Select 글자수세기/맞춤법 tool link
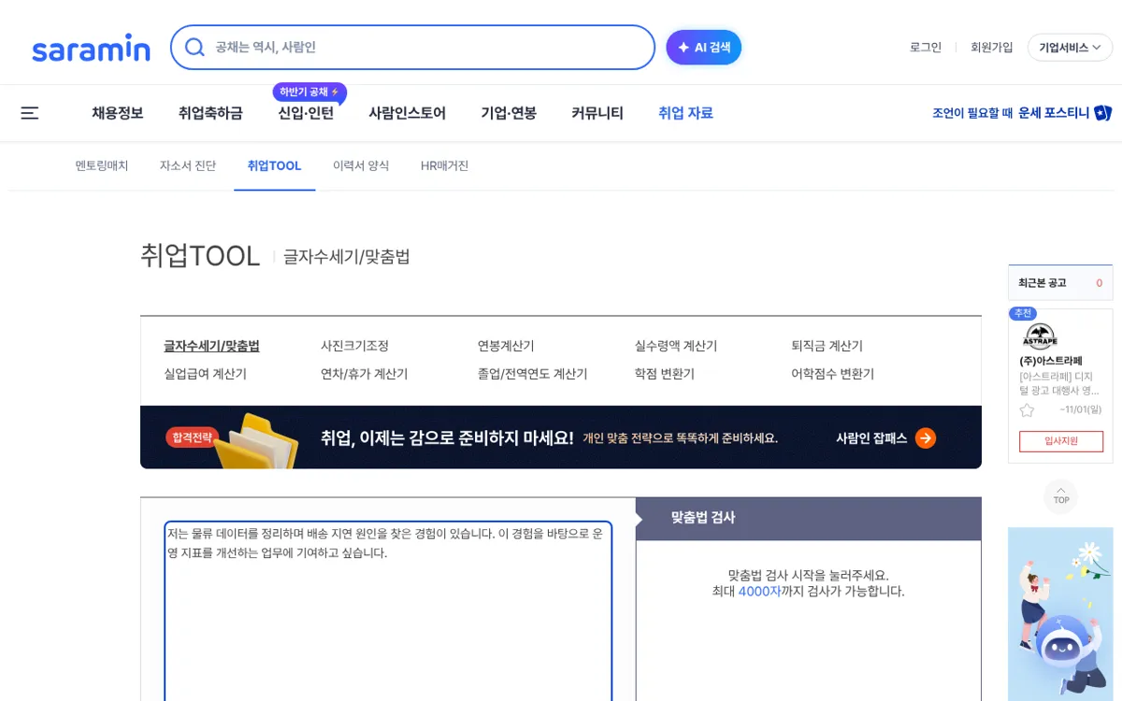Image resolution: width=1122 pixels, height=701 pixels. click(211, 346)
